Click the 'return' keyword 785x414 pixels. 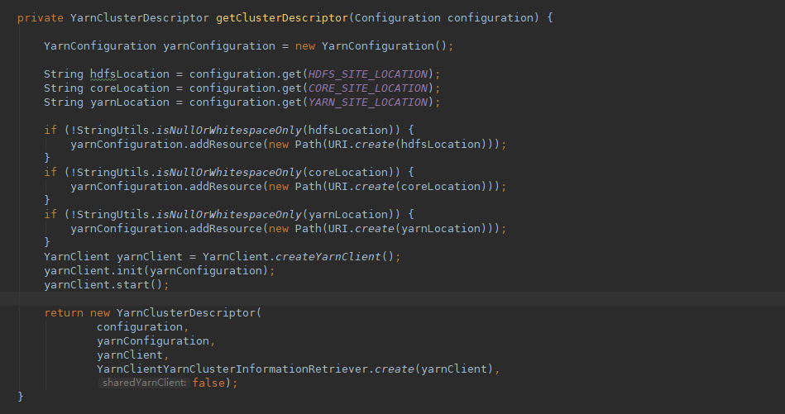point(64,312)
